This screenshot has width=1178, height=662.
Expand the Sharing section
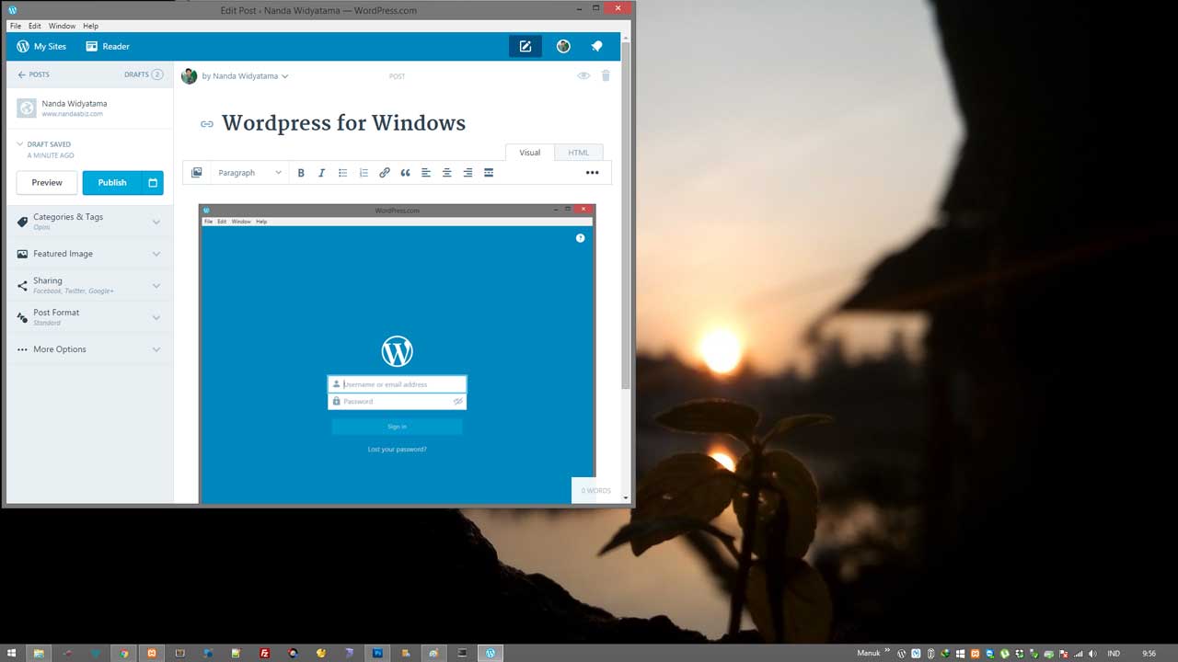pos(89,285)
